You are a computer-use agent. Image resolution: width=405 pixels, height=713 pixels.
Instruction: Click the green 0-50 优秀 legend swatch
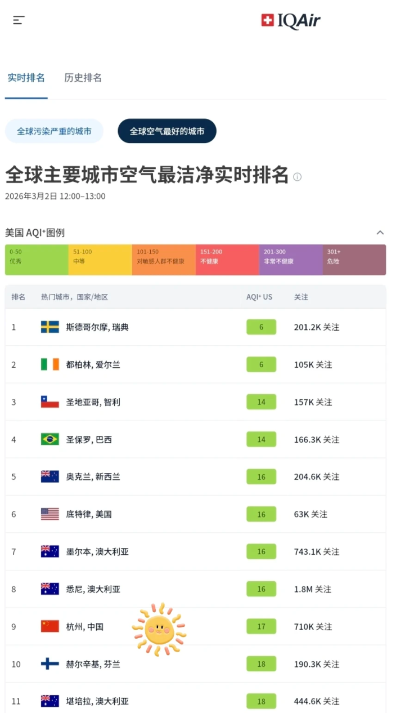[37, 260]
